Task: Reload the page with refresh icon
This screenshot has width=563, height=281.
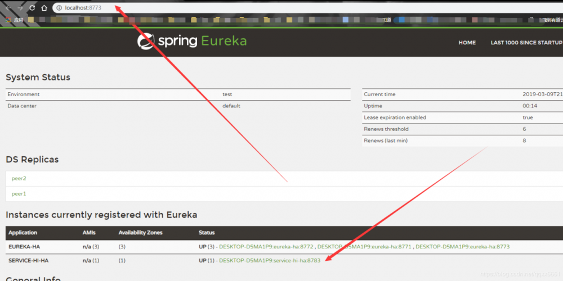Action: [32, 7]
